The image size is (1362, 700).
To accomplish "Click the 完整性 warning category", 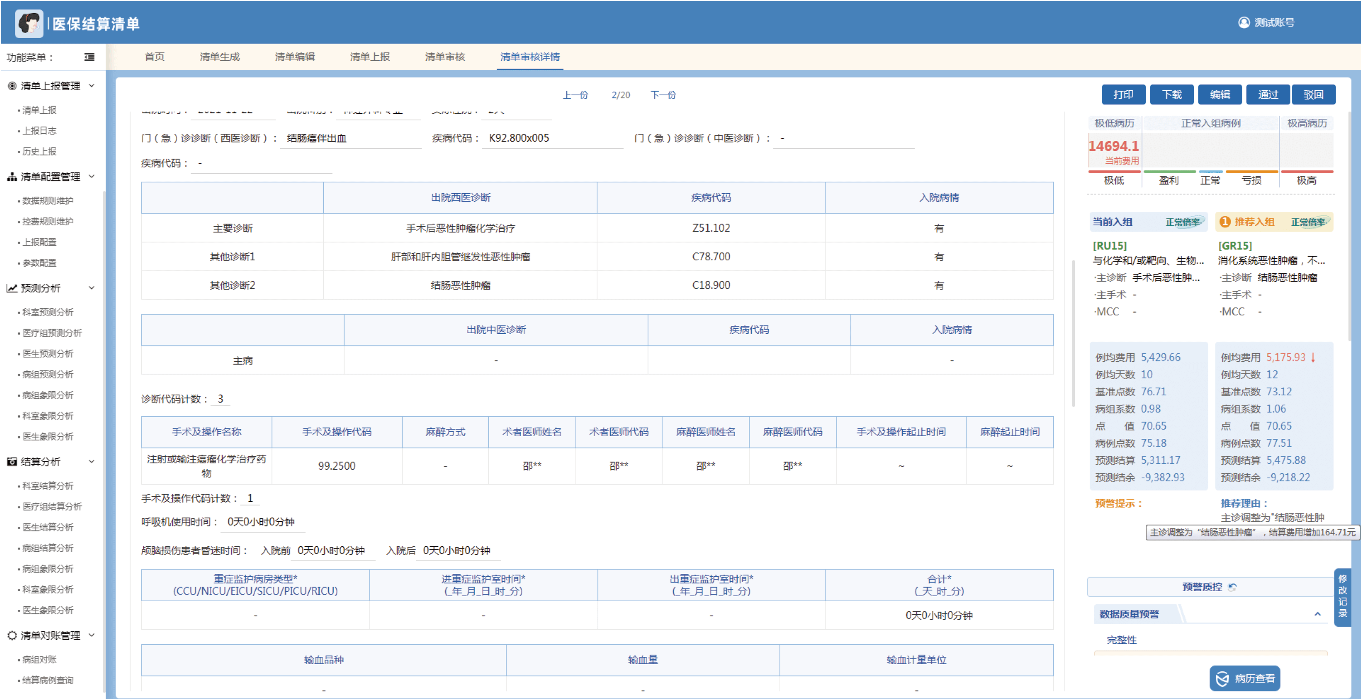I will 1121,640.
